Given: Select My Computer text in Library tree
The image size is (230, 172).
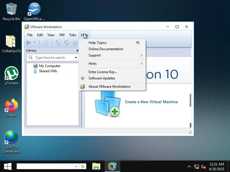Looking at the screenshot, I should tap(50, 66).
